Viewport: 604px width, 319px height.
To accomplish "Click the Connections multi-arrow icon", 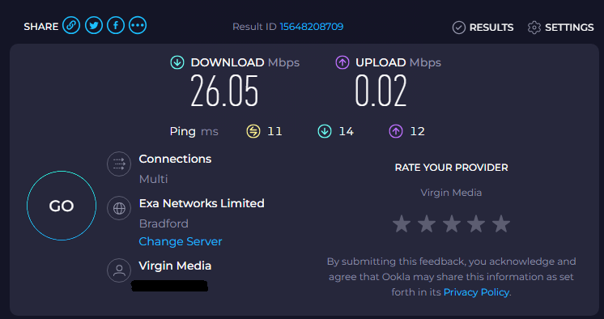I will tap(119, 164).
